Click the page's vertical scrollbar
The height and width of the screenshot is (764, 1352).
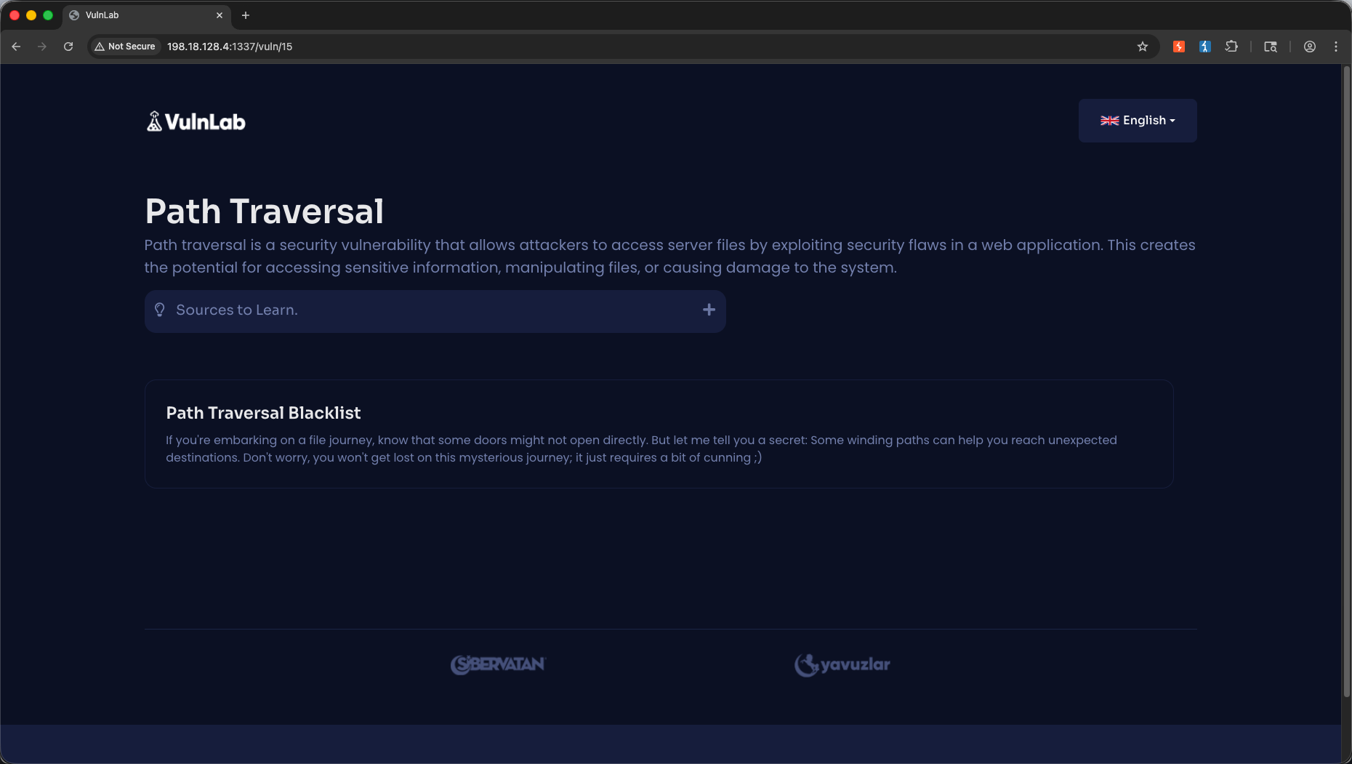[x=1346, y=382]
